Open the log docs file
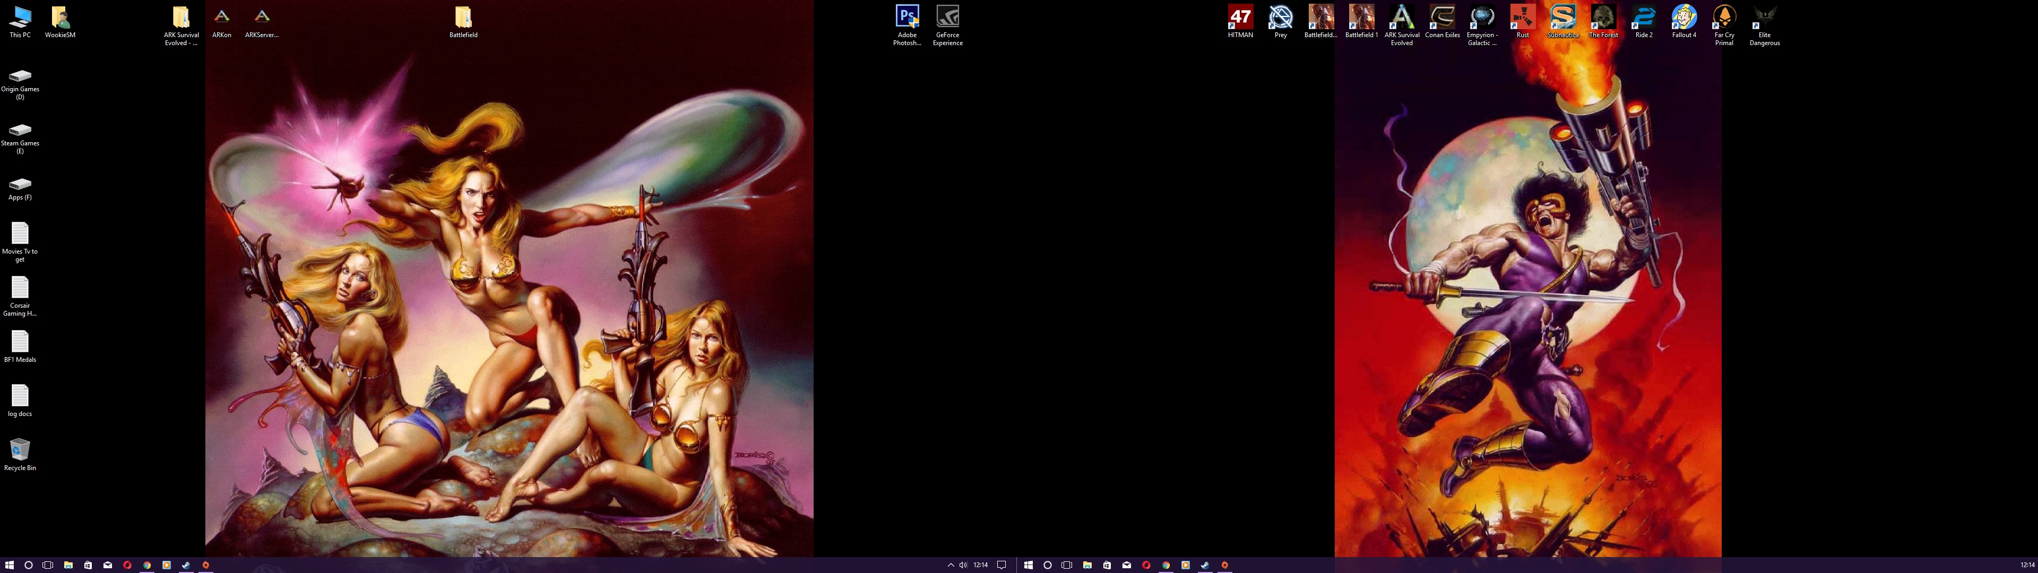Image resolution: width=2038 pixels, height=573 pixels. tap(20, 401)
